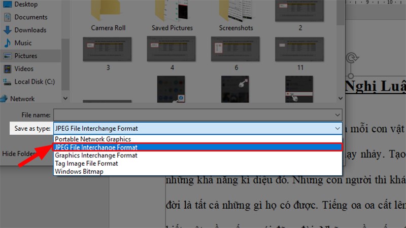
Task: Select the Documents icon in navigation pane
Action: [x=7, y=17]
